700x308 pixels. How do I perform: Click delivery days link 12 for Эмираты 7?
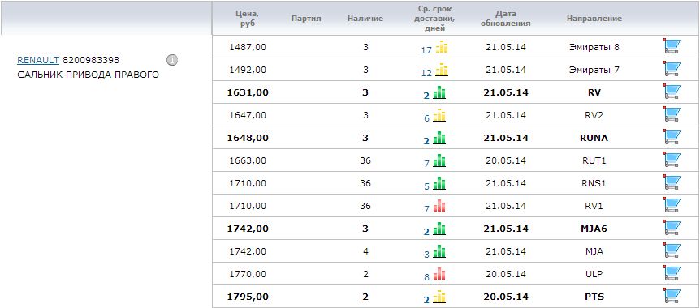pos(426,73)
